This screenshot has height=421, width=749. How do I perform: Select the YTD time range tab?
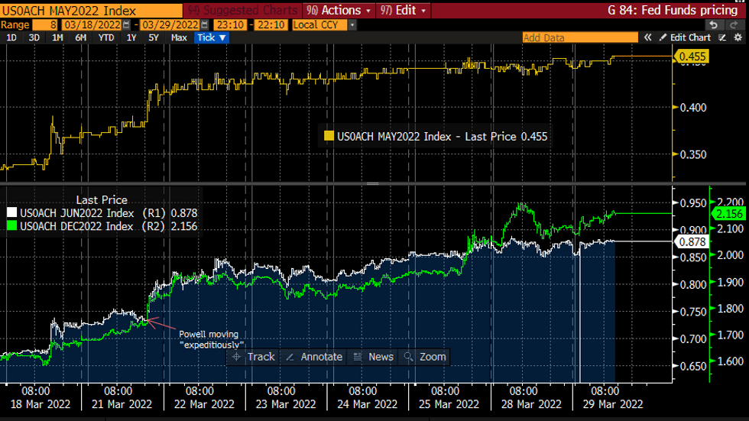pos(106,37)
